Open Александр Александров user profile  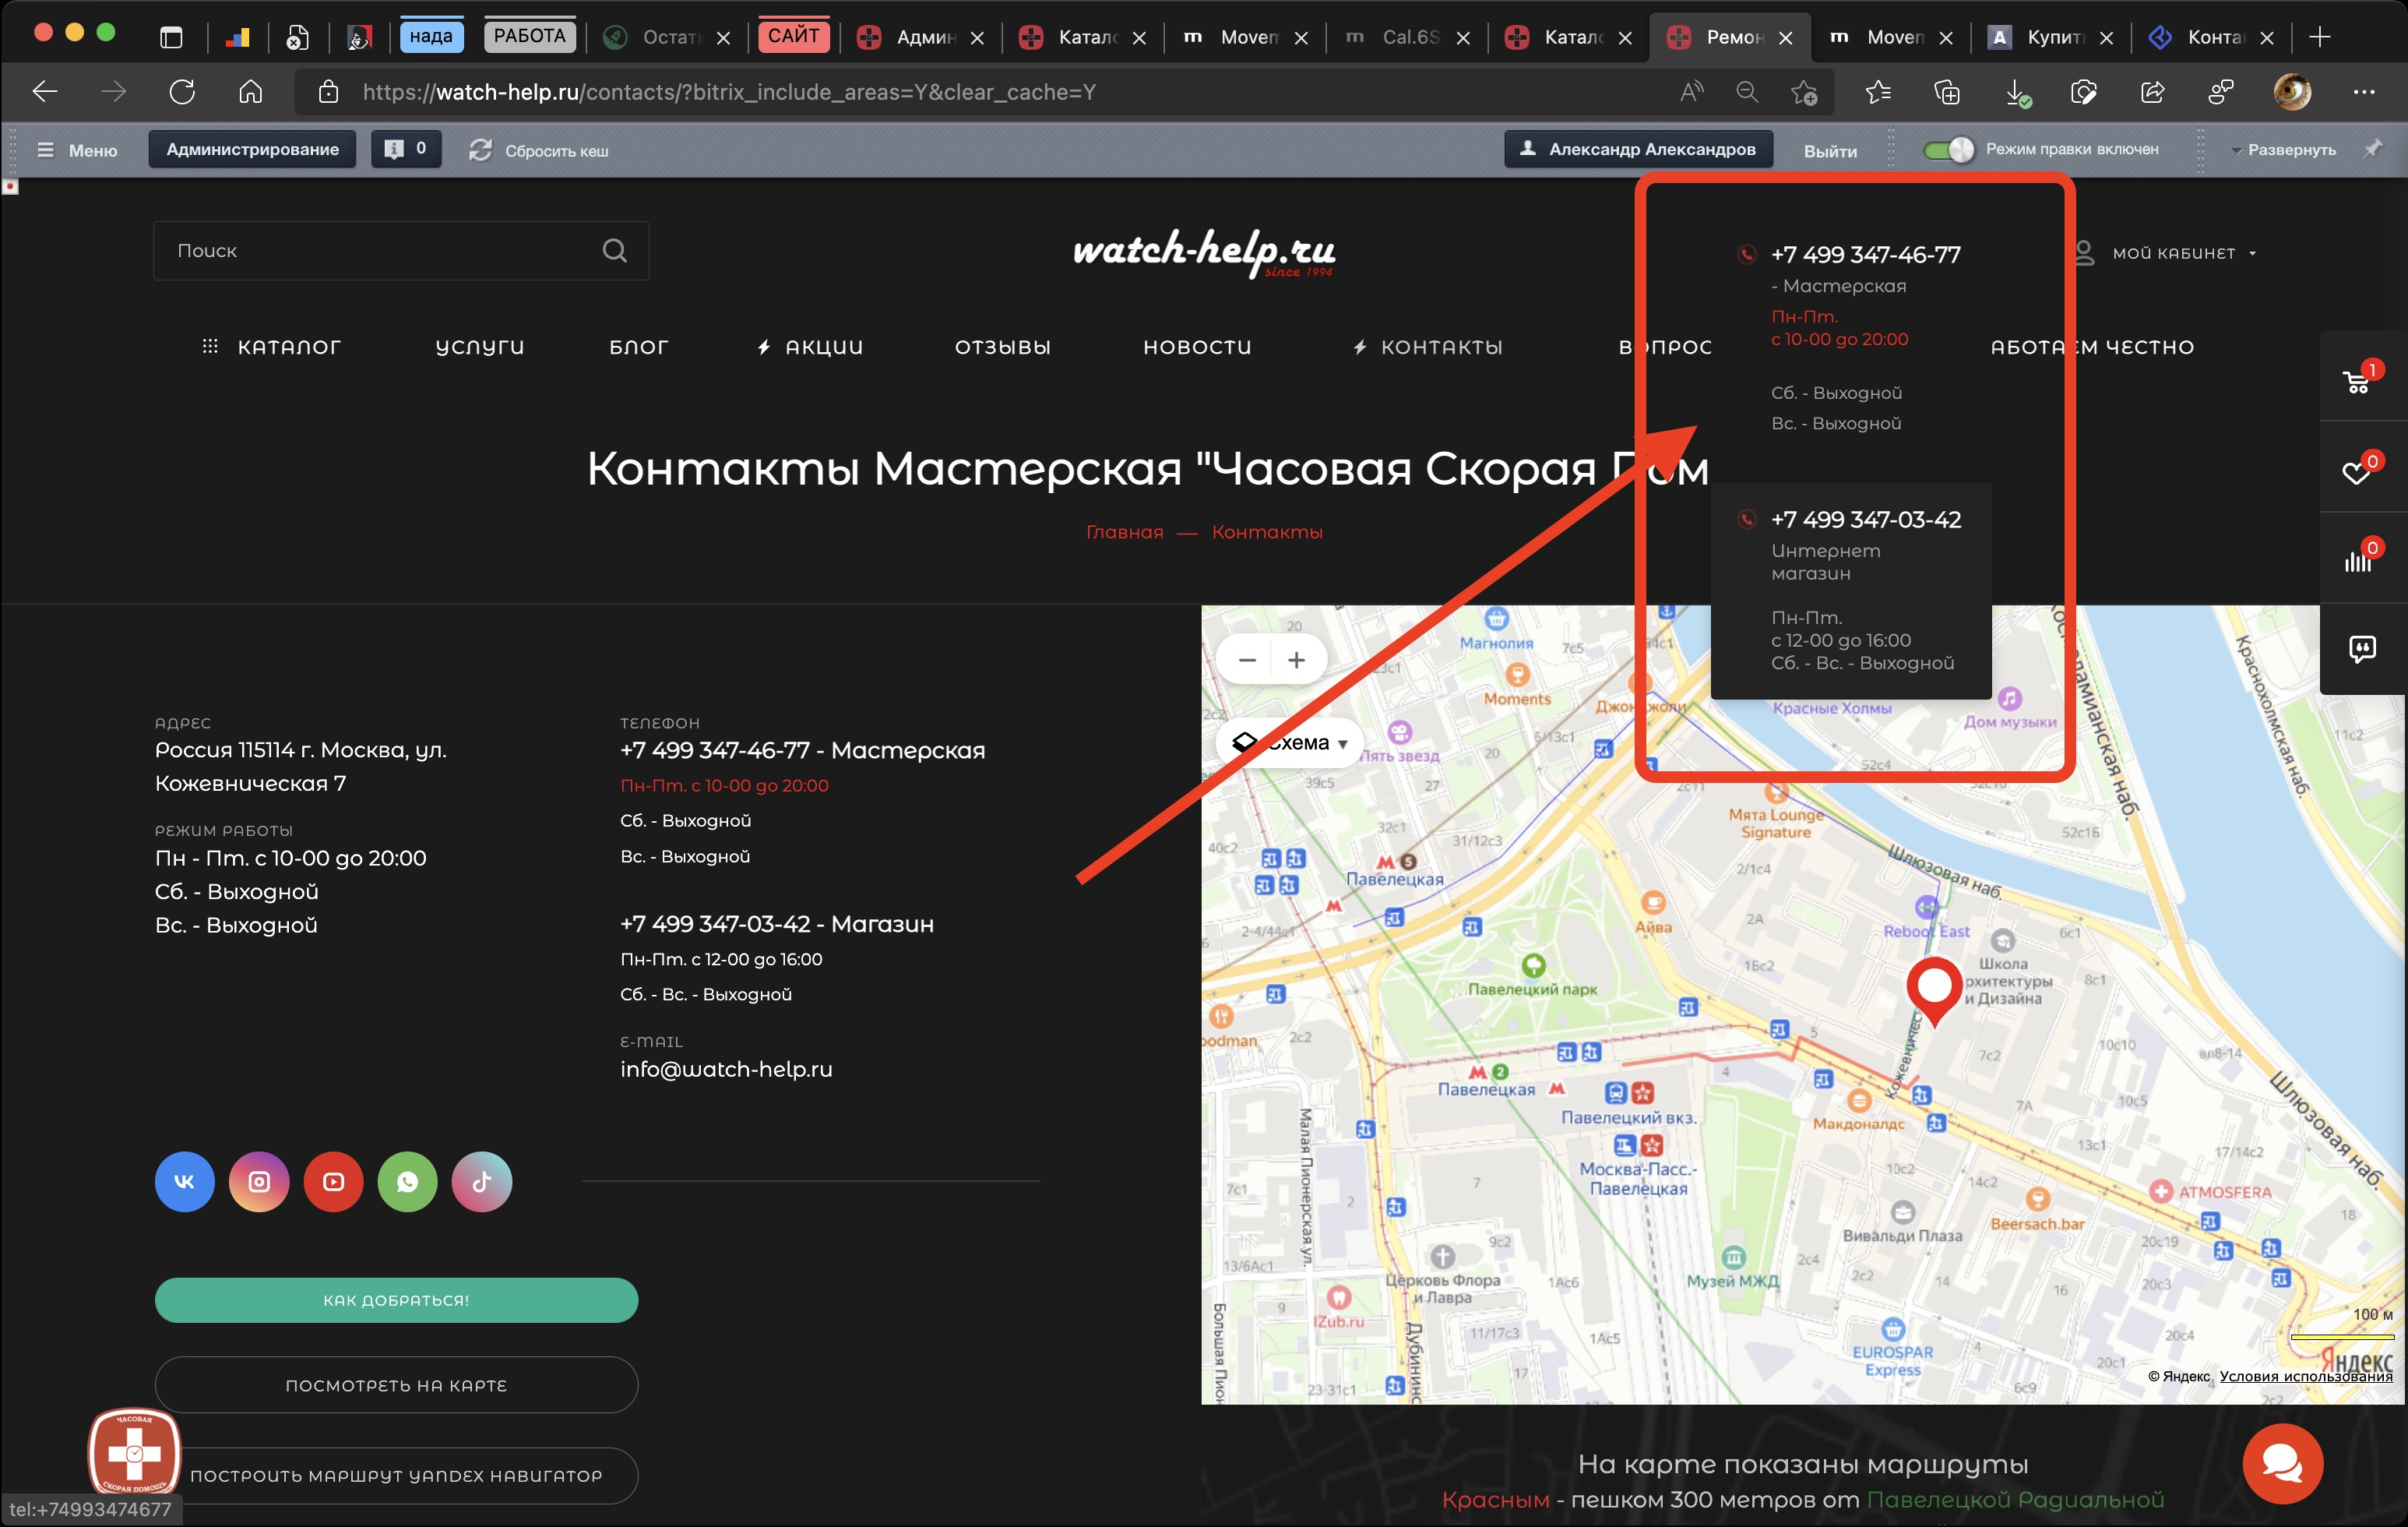coord(1638,149)
